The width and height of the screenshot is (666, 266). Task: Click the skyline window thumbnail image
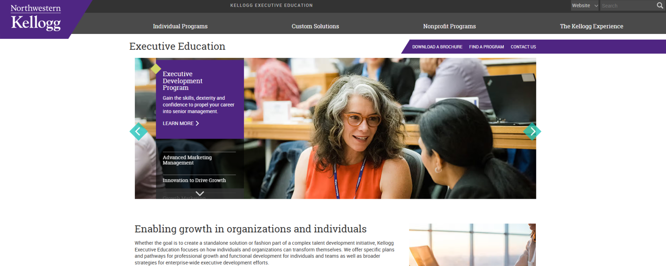click(473, 245)
